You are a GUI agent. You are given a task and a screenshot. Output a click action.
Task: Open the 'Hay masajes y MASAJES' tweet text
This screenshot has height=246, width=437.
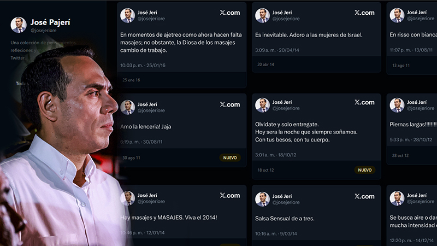pyautogui.click(x=169, y=218)
